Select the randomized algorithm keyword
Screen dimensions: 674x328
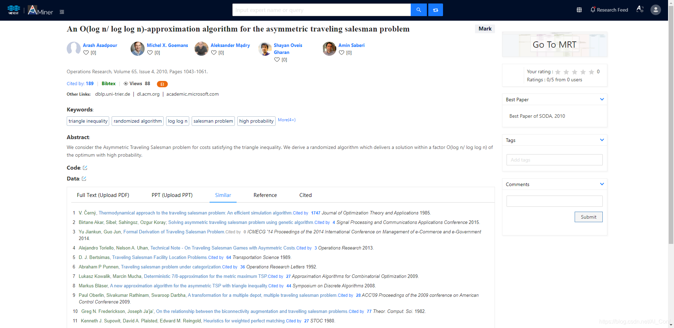pyautogui.click(x=138, y=121)
